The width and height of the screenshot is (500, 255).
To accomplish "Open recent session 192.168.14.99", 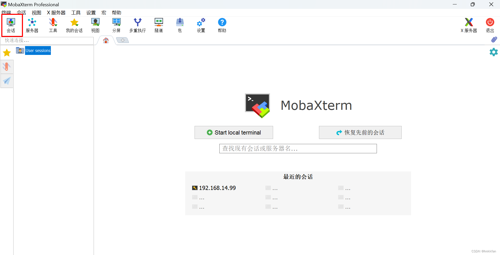I will [x=214, y=188].
